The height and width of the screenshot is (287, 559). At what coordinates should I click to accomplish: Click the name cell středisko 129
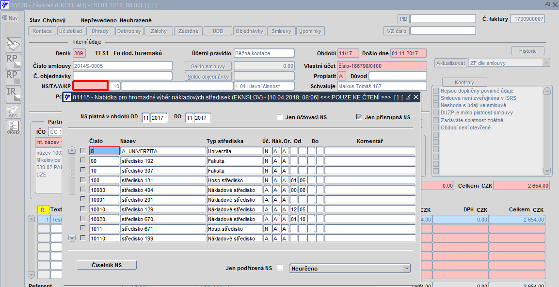[x=163, y=209]
